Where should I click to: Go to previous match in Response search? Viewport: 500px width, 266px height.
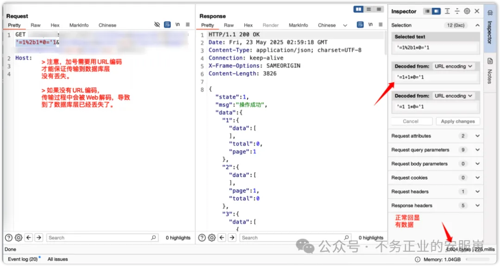(222, 238)
